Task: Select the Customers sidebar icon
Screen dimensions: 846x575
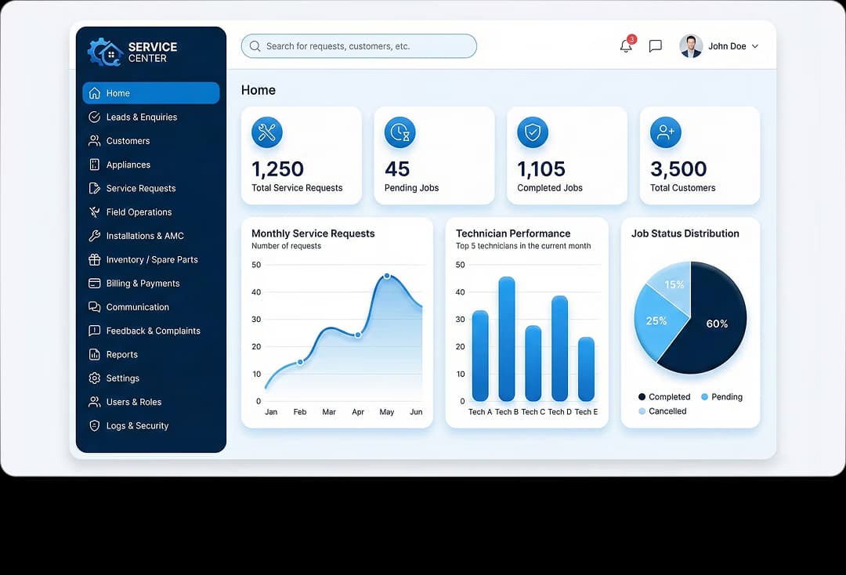Action: tap(96, 141)
